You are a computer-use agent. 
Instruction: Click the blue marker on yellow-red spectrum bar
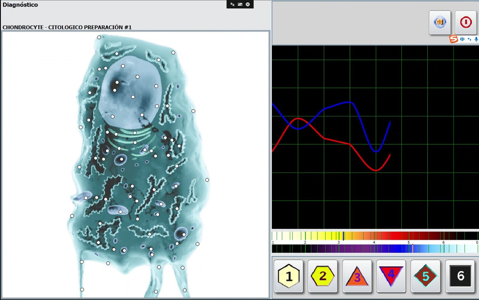[343, 236]
